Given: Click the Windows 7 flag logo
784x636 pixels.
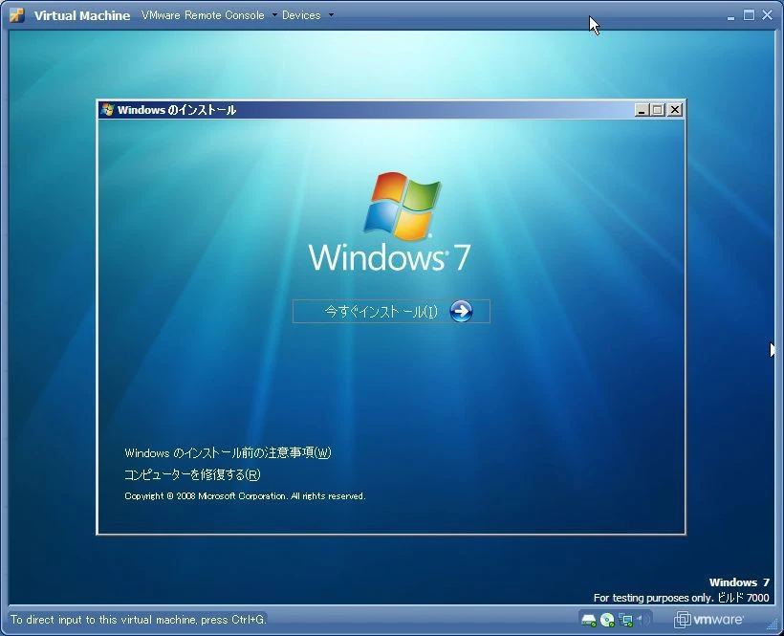Looking at the screenshot, I should pyautogui.click(x=403, y=203).
